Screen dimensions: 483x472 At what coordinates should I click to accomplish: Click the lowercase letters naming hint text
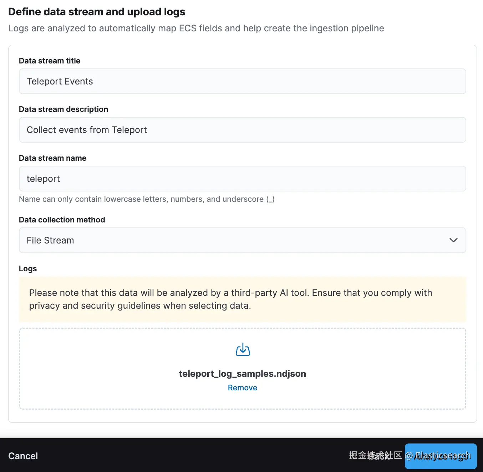(147, 199)
